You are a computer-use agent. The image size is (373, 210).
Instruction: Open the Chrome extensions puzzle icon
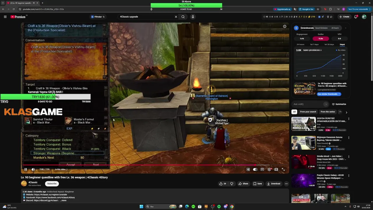point(330,9)
